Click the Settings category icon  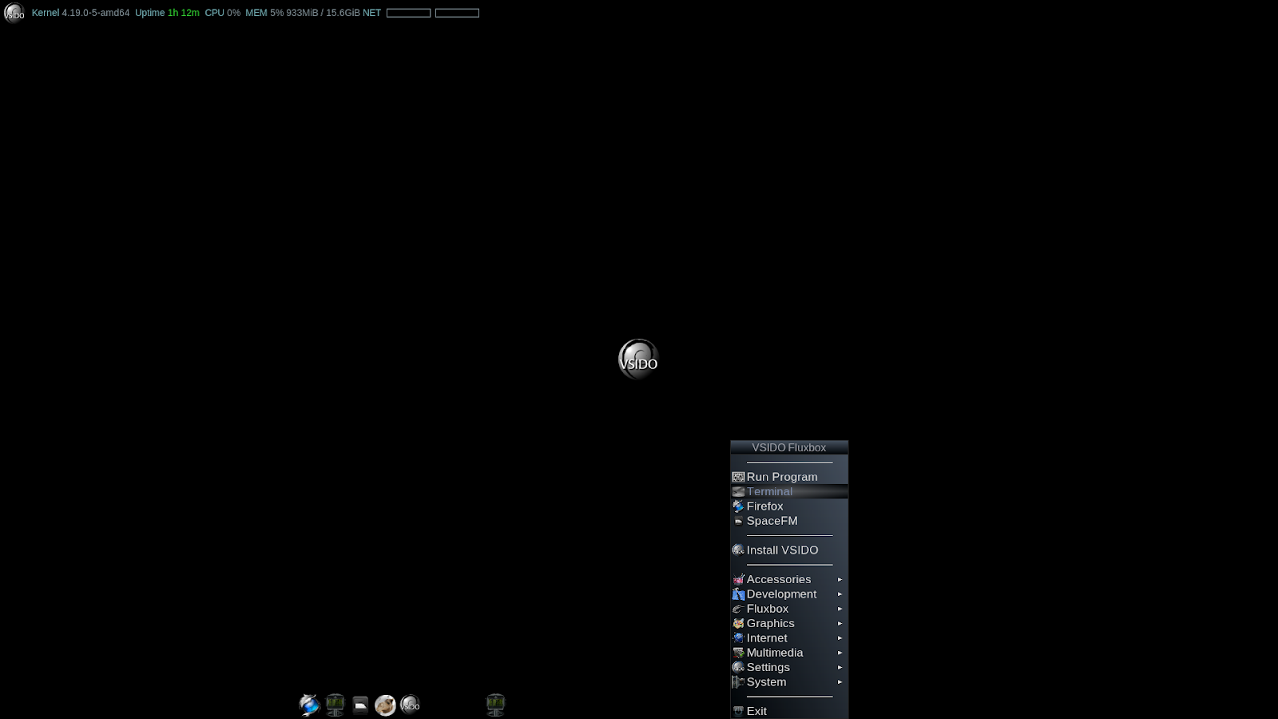738,667
